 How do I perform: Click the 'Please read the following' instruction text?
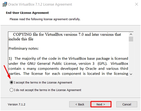pos(45,19)
